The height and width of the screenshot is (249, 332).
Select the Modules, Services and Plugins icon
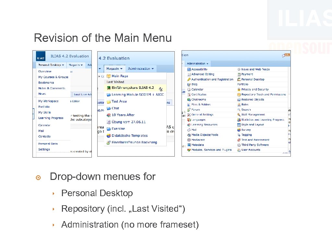pos(189,149)
